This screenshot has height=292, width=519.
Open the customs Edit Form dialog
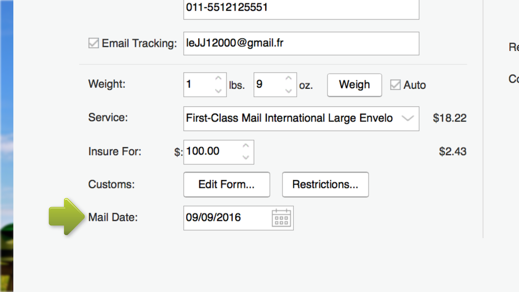click(x=226, y=185)
